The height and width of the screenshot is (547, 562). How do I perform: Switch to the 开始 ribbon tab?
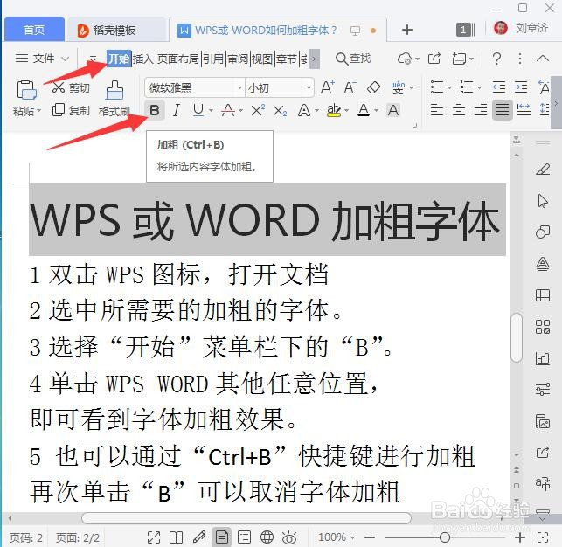pos(119,59)
